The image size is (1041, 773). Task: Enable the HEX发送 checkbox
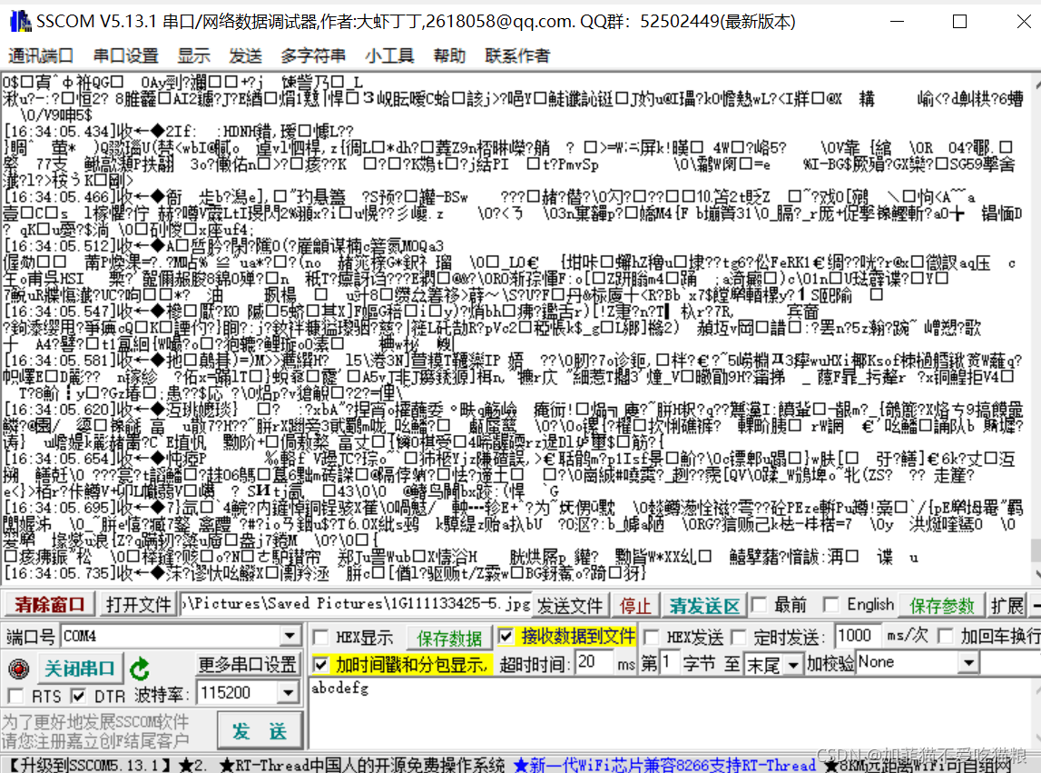click(650, 636)
